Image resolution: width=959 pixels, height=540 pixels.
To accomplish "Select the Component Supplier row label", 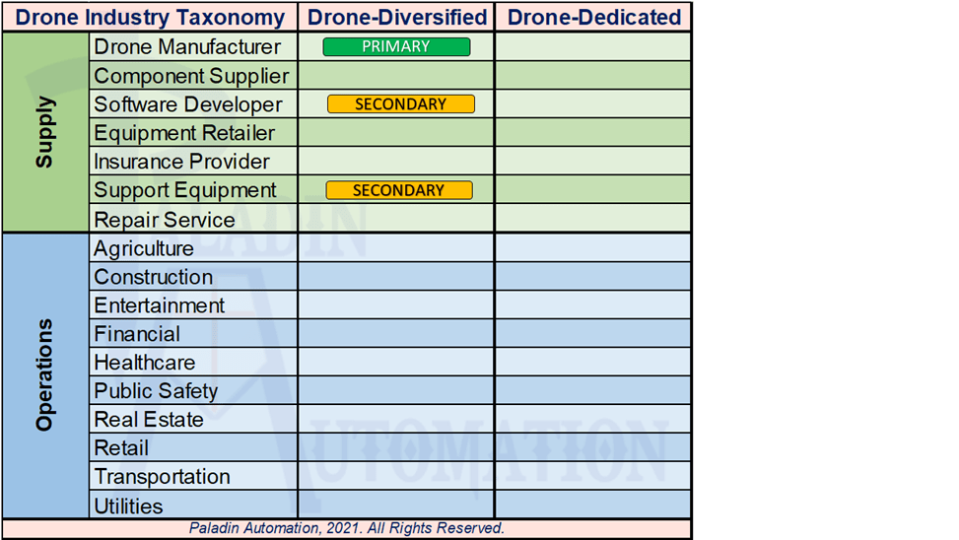I will coord(191,76).
